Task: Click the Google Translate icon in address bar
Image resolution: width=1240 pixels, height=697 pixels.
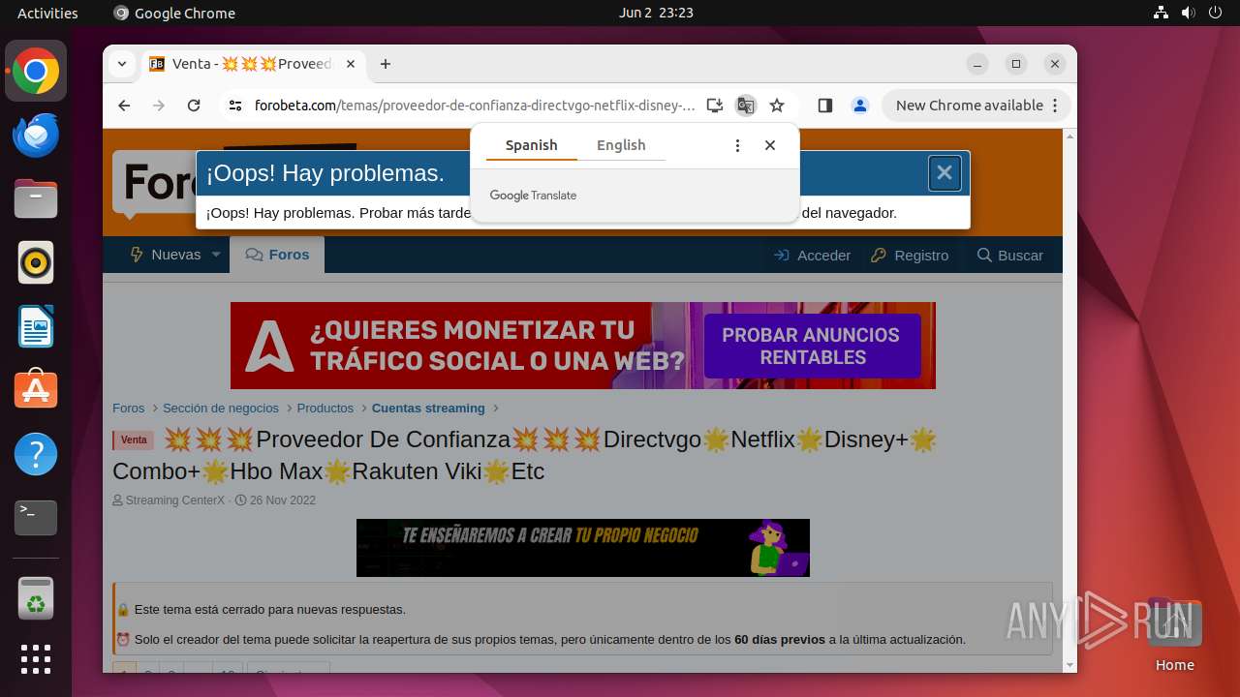Action: pos(745,106)
